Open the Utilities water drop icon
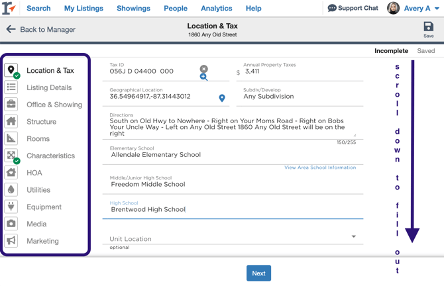The image size is (444, 286). pos(11,190)
